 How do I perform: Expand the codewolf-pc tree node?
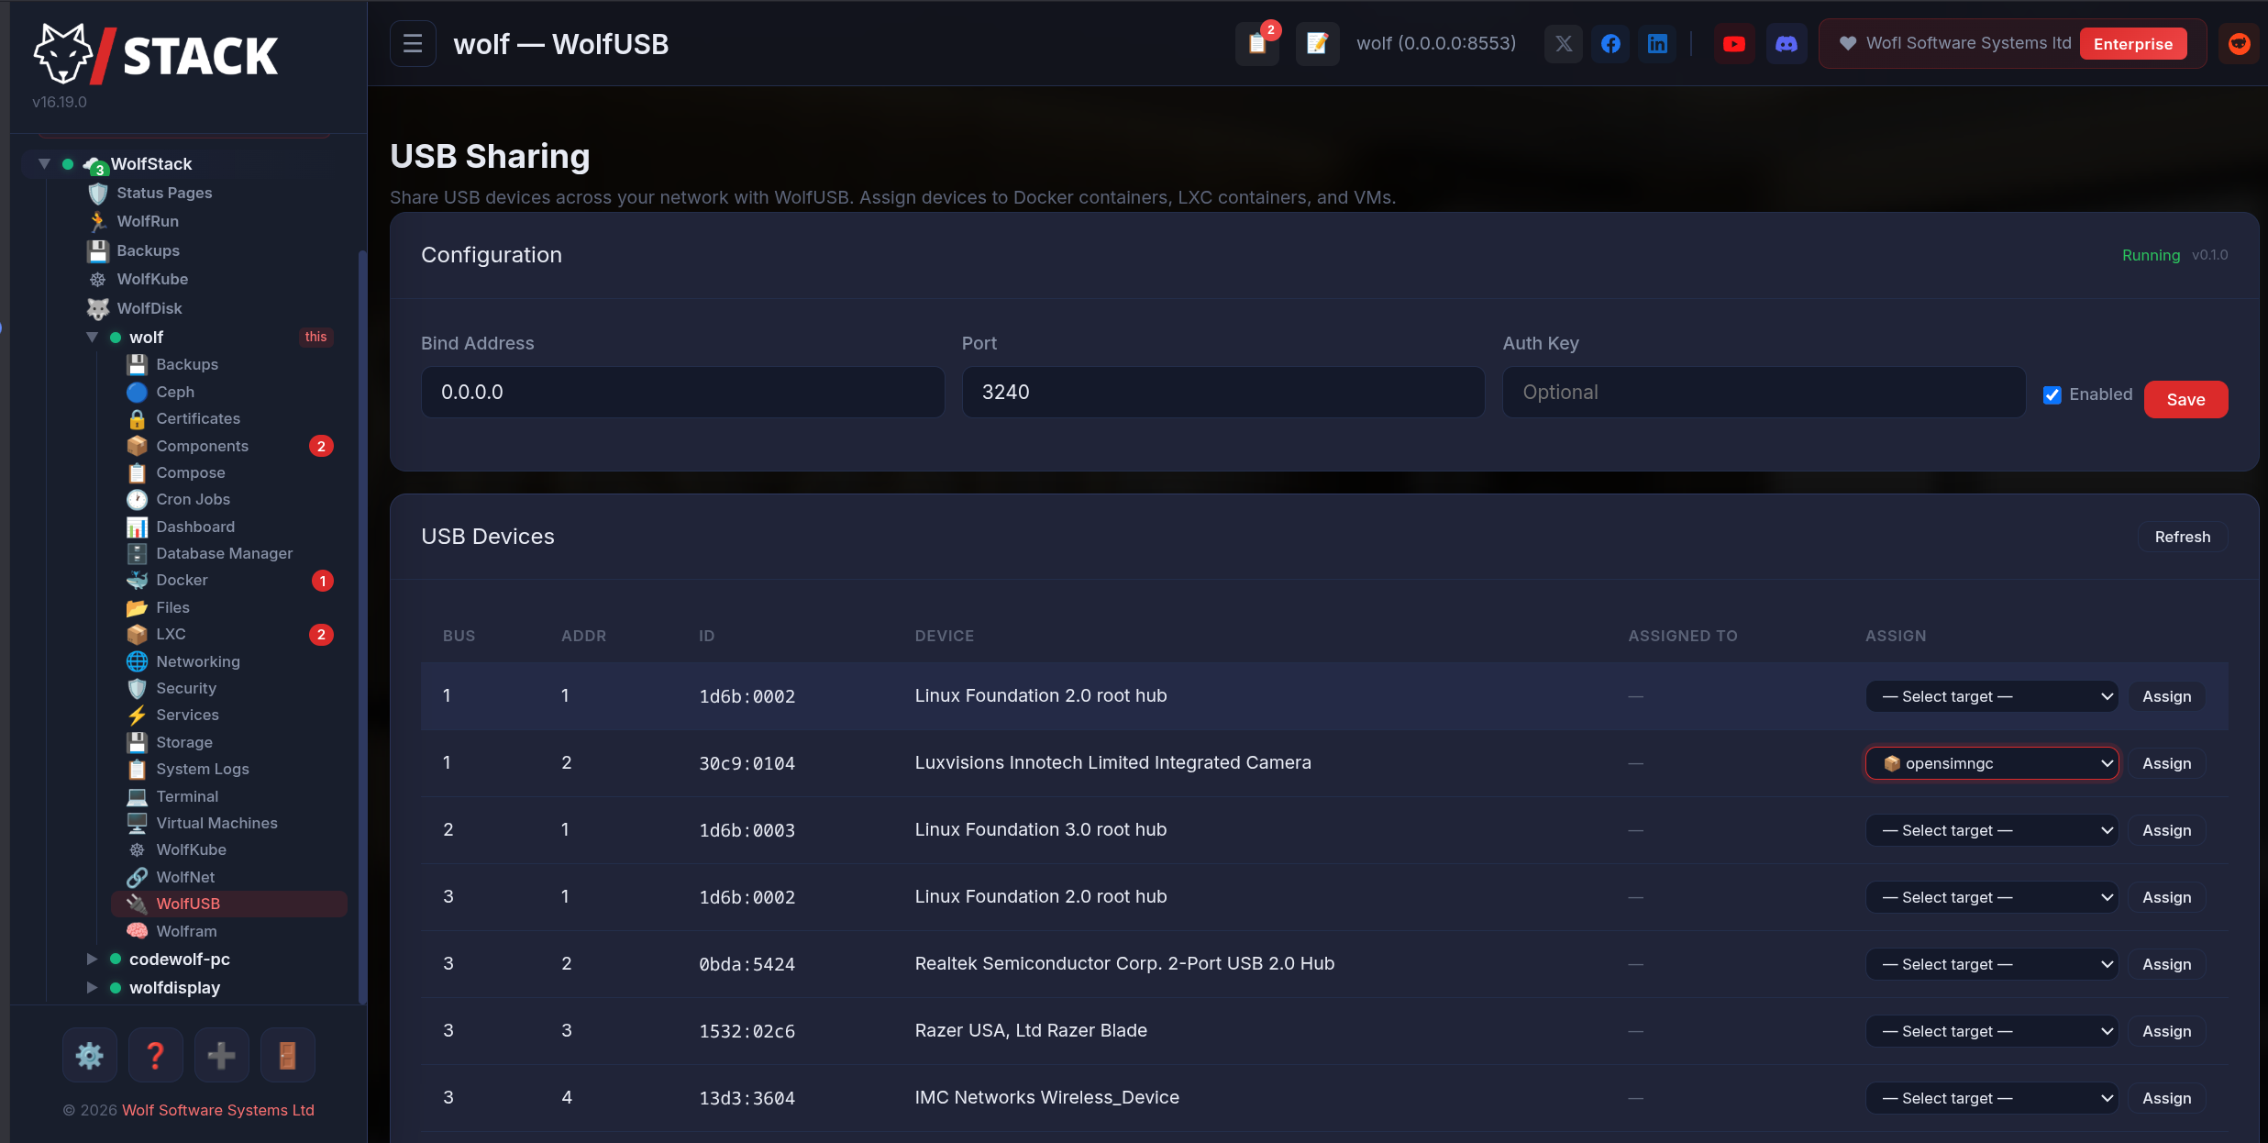pos(92,960)
